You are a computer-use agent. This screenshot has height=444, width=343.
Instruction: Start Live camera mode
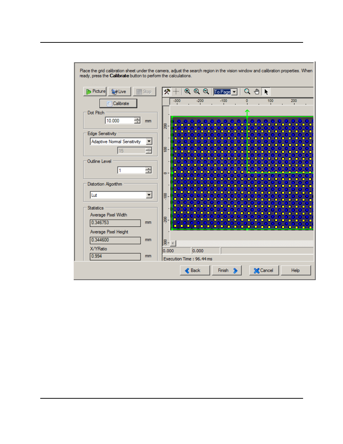coord(119,92)
